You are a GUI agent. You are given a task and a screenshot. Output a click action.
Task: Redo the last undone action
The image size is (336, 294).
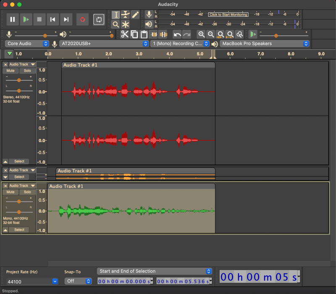pos(187,34)
